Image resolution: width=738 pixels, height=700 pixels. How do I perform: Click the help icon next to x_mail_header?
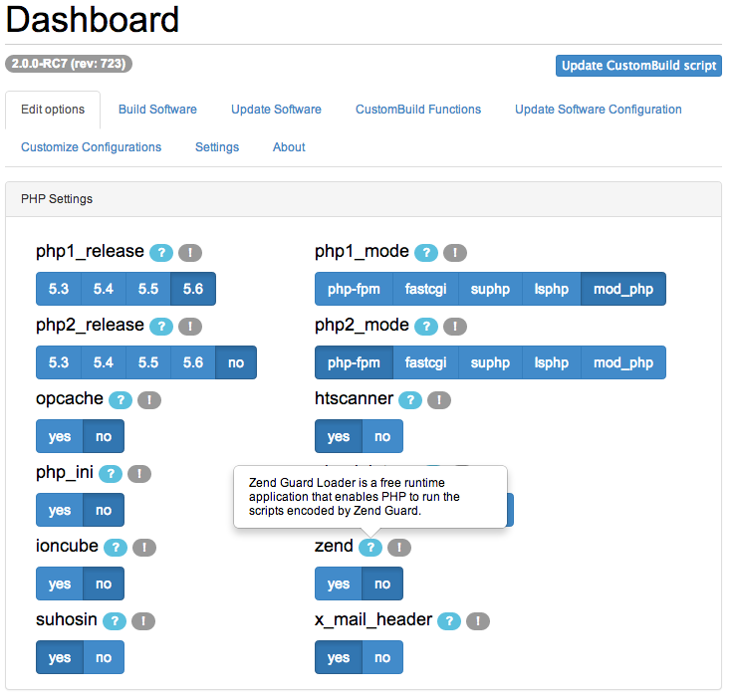449,620
